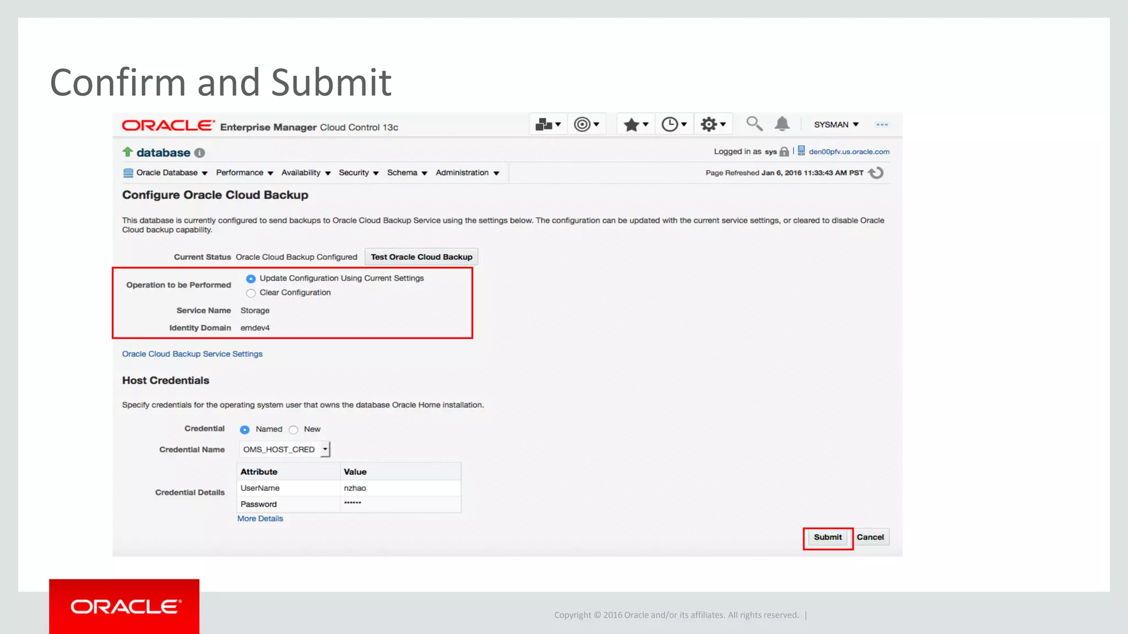
Task: Click the Submit button
Action: 828,537
